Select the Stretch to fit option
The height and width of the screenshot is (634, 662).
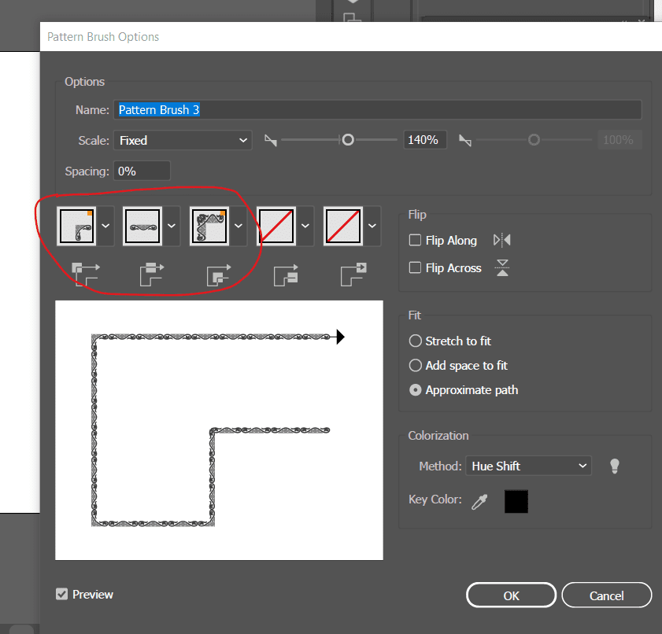tap(416, 341)
